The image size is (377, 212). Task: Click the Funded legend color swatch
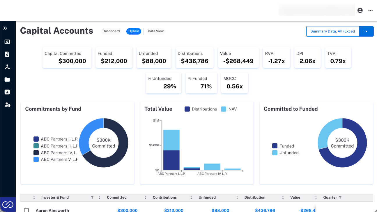[x=275, y=146]
